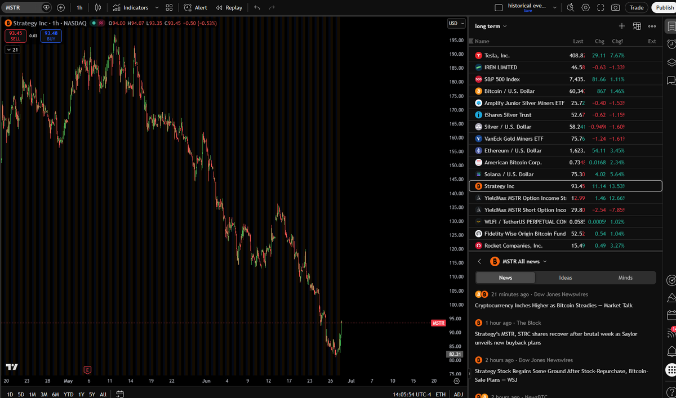
Task: Open the chats icon in right sidebar
Action: (670, 81)
